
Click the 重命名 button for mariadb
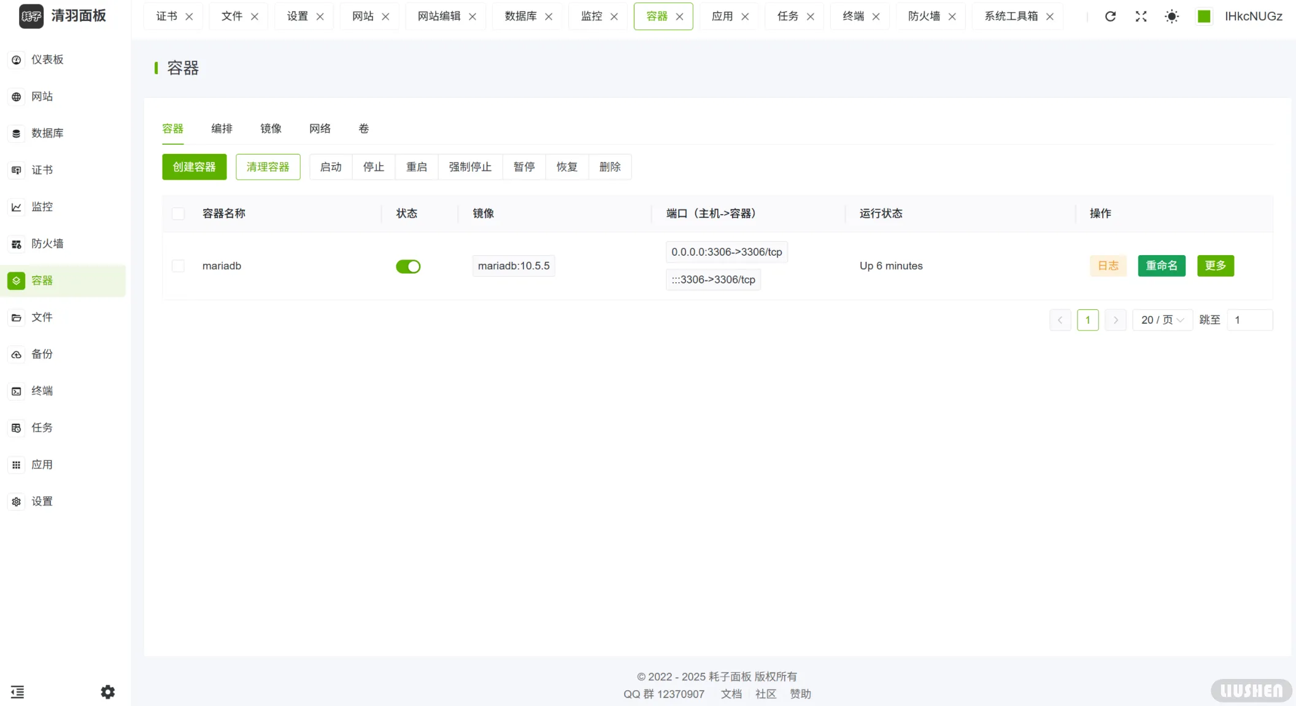(x=1162, y=266)
